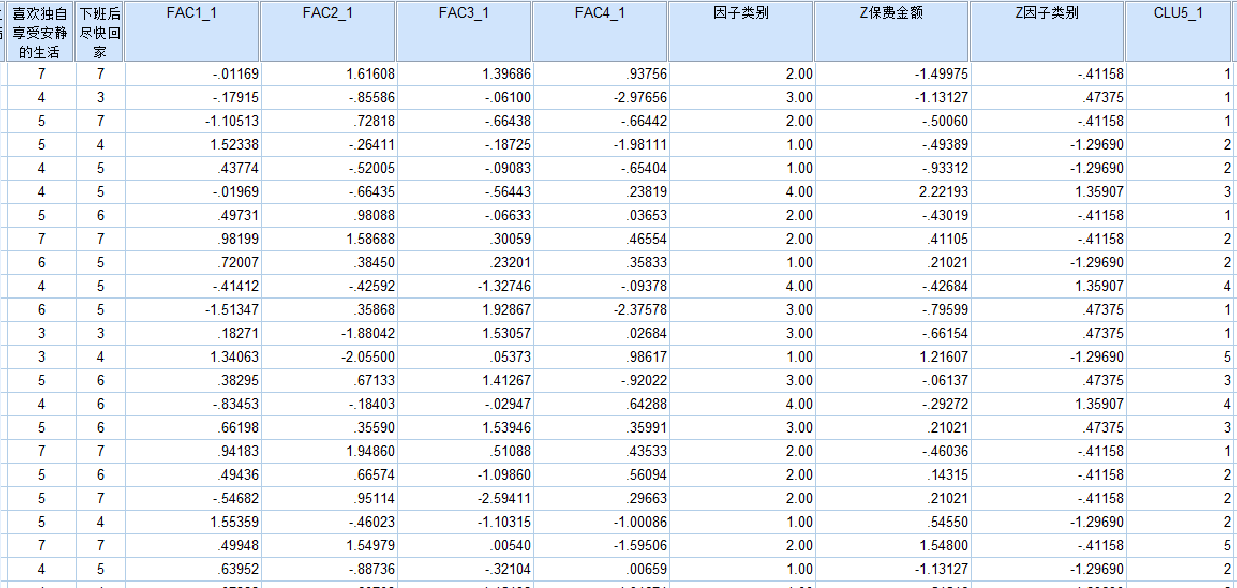Select the CLU5_1 column header
The width and height of the screenshot is (1237, 588).
point(1179,31)
